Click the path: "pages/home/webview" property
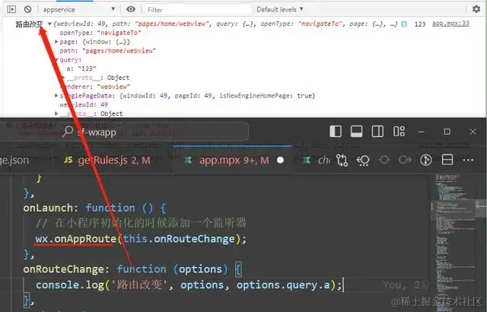The height and width of the screenshot is (312, 487). [107, 50]
